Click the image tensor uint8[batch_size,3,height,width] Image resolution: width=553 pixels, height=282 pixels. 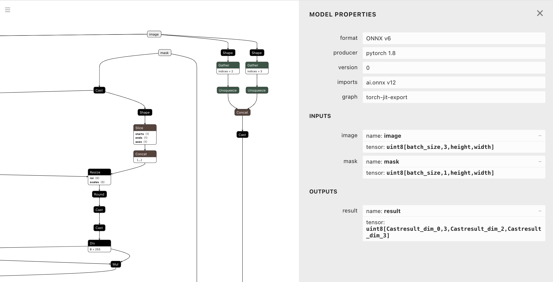440,147
